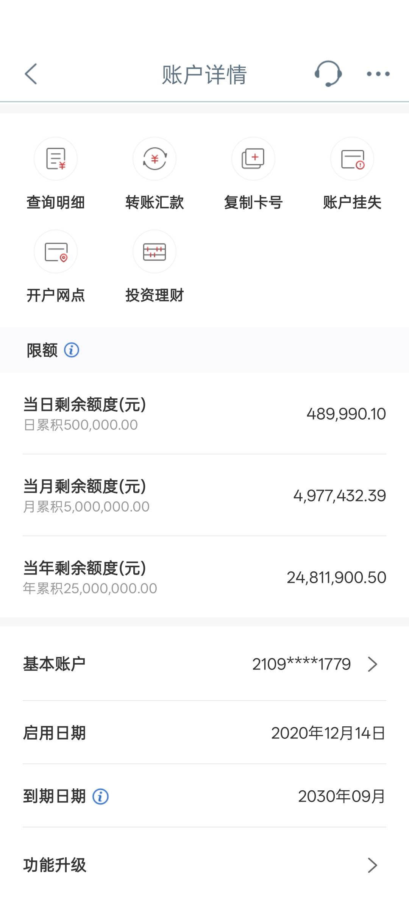Tap the back arrow icon
The image size is (409, 899).
pyautogui.click(x=31, y=74)
